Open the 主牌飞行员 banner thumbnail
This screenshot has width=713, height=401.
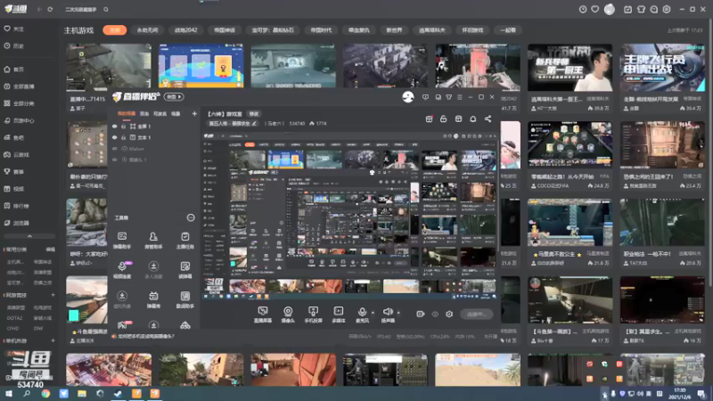662,68
